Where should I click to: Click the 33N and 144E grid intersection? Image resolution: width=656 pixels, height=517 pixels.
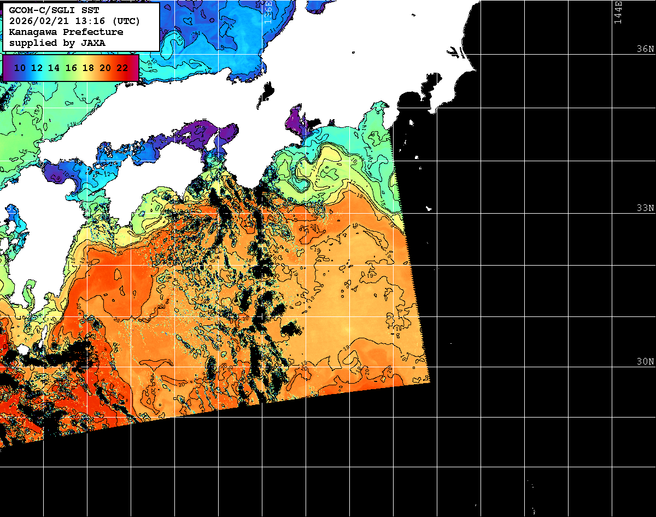(x=612, y=213)
